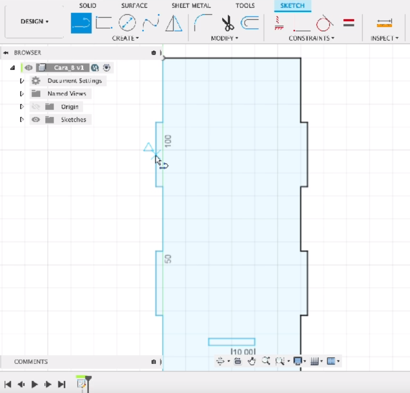
Task: Select the Offset tool
Action: (250, 23)
